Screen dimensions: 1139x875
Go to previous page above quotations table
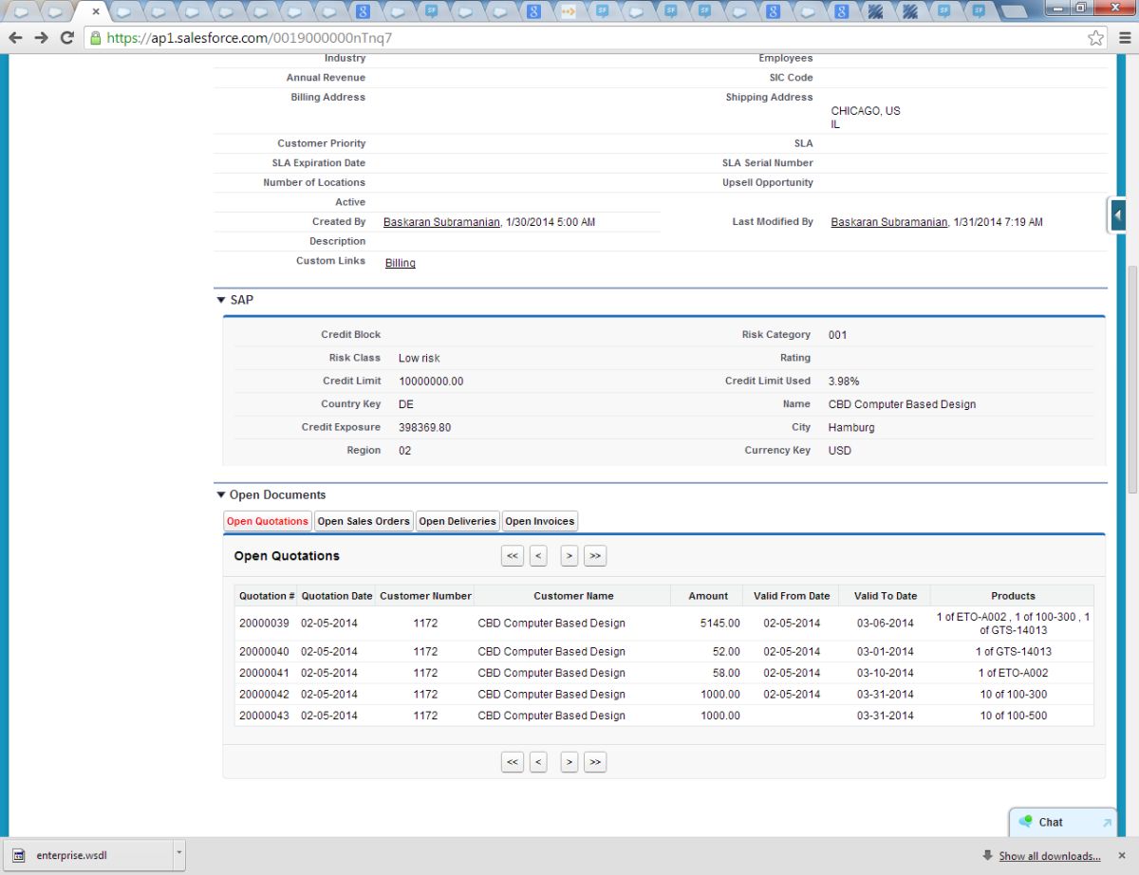(538, 556)
